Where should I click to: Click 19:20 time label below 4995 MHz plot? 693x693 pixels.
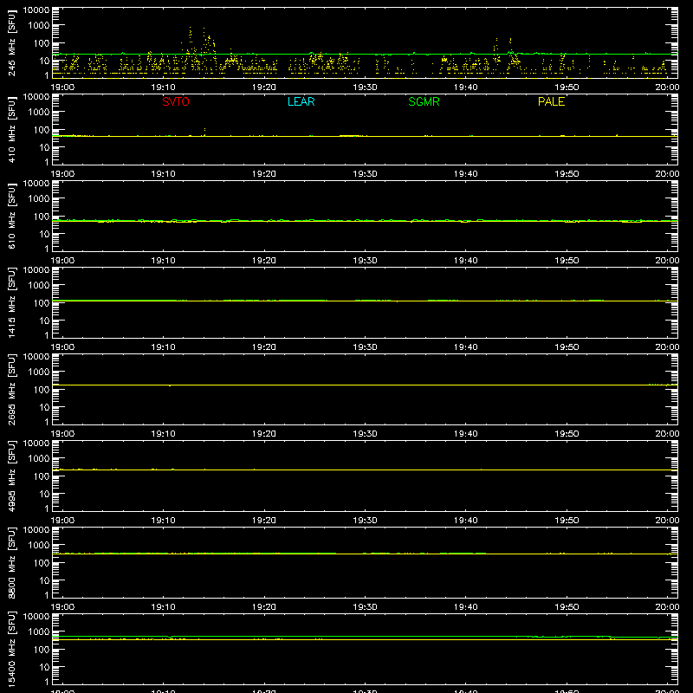pos(264,521)
